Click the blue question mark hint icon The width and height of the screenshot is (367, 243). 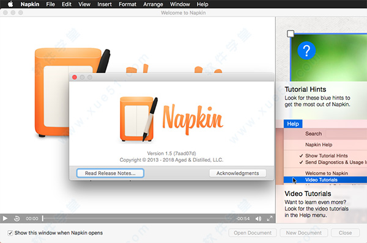306,50
